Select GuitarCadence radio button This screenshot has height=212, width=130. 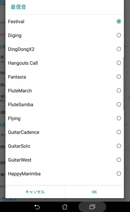pos(119,132)
